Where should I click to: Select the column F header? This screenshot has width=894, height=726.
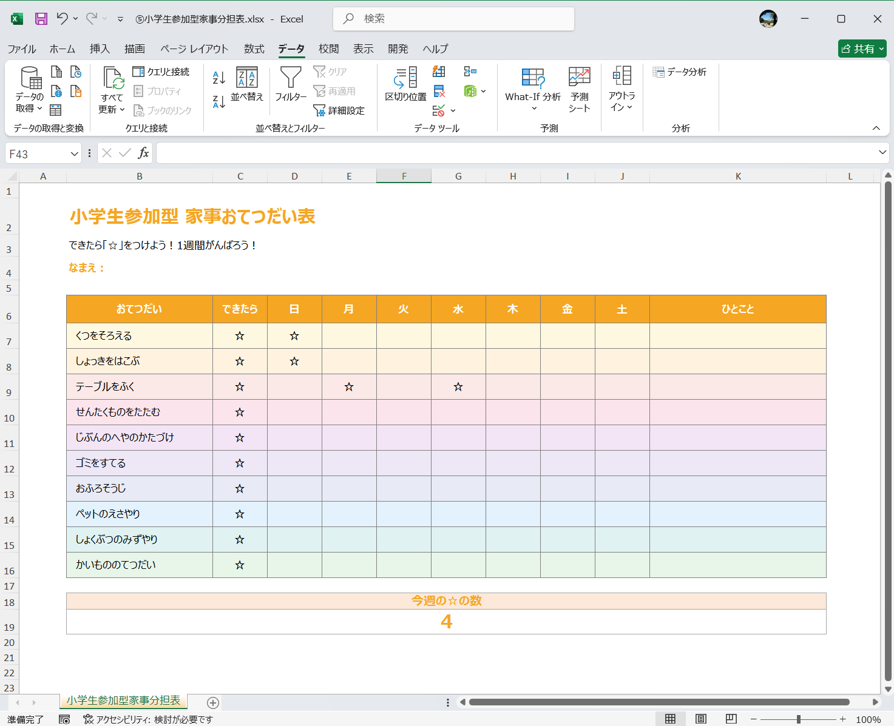click(x=404, y=176)
